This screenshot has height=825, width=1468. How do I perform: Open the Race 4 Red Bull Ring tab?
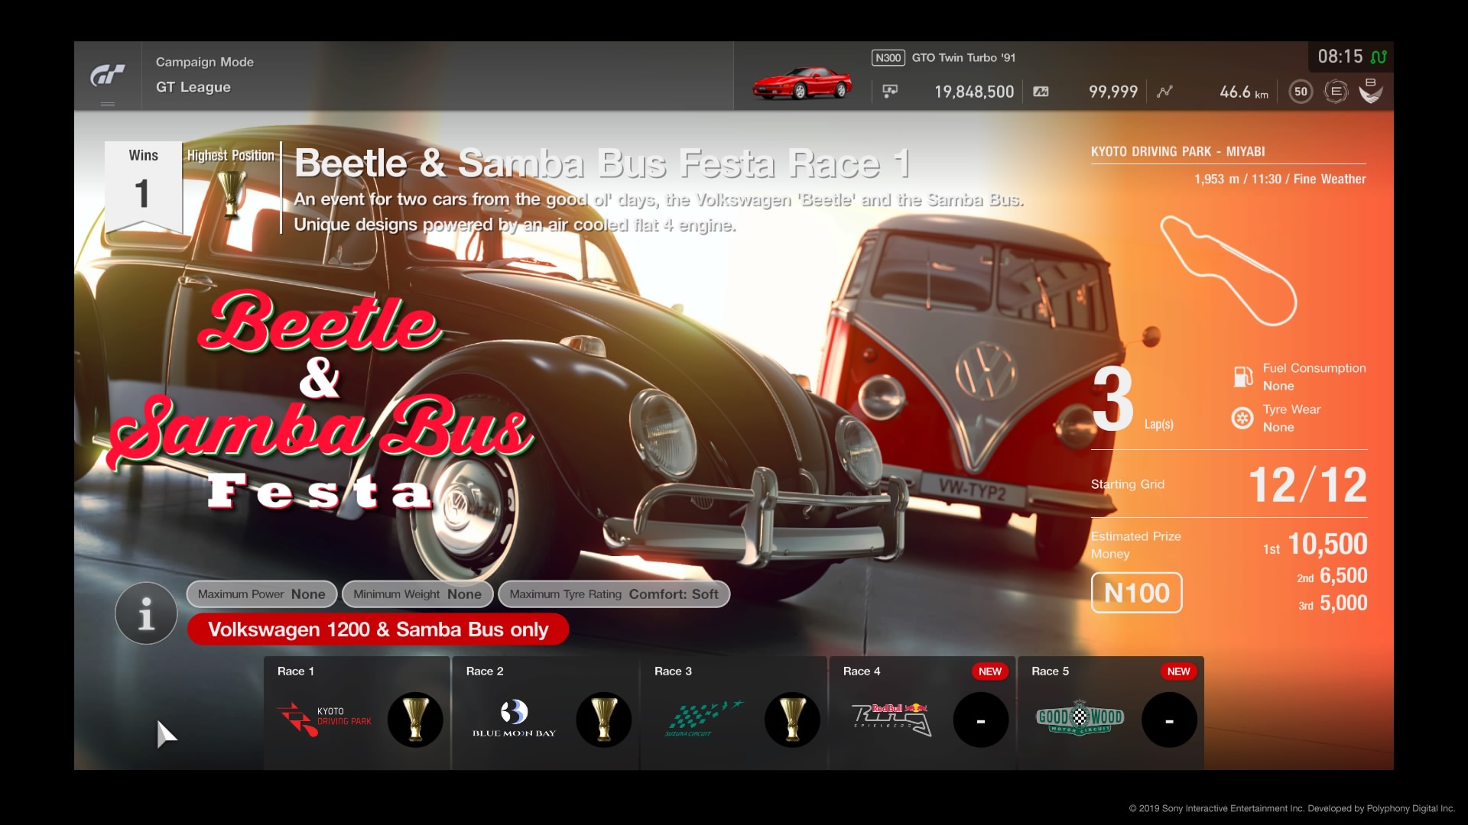(x=922, y=713)
